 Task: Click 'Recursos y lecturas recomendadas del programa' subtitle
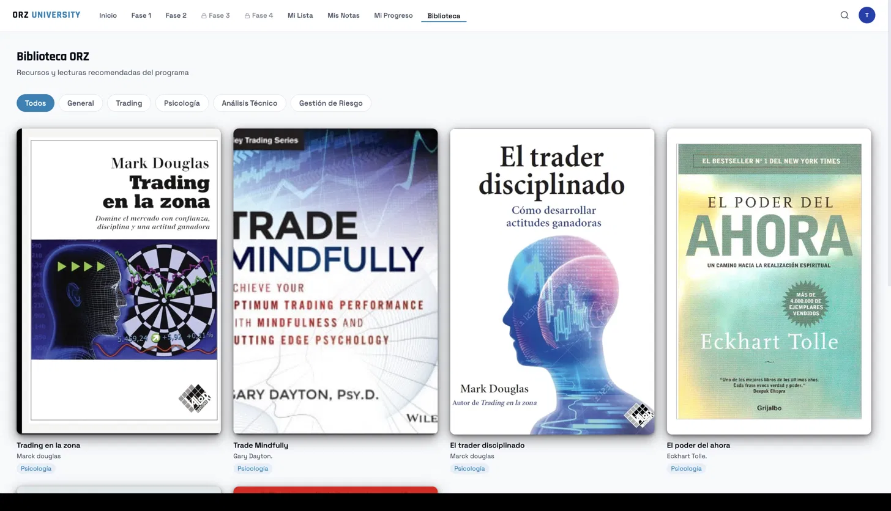click(102, 72)
